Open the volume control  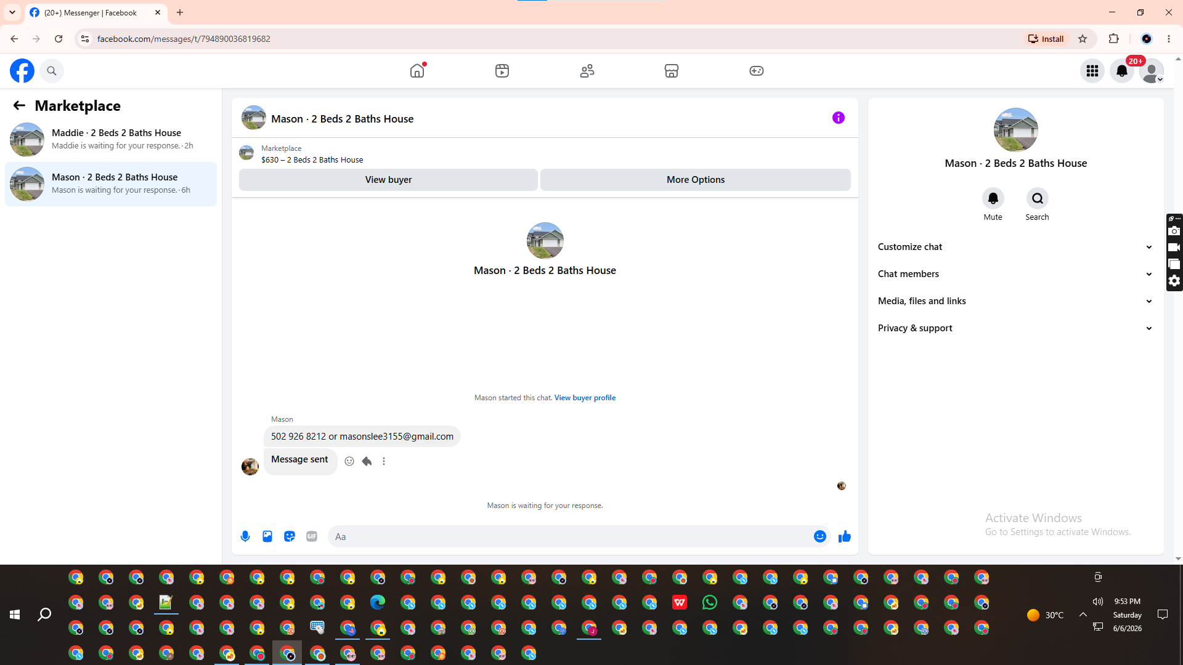click(x=1098, y=602)
